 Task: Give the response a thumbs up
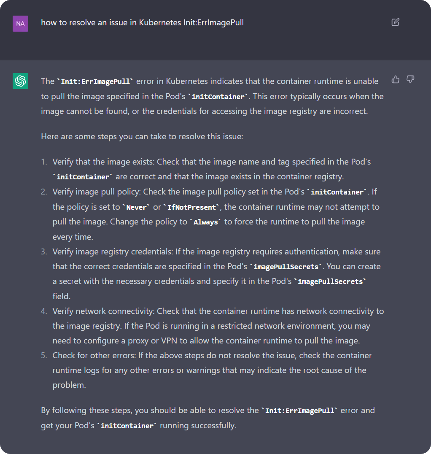(x=395, y=79)
